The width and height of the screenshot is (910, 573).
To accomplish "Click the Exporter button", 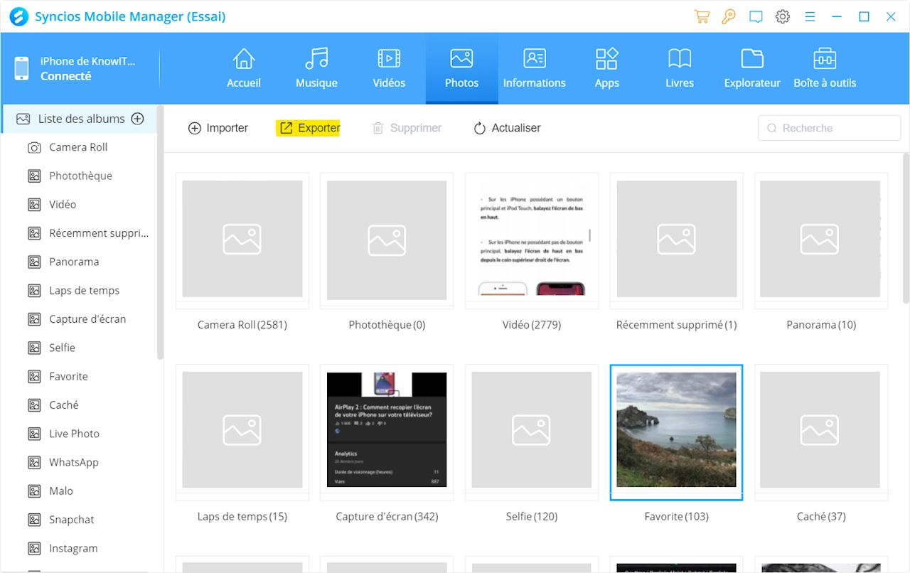I will (309, 128).
